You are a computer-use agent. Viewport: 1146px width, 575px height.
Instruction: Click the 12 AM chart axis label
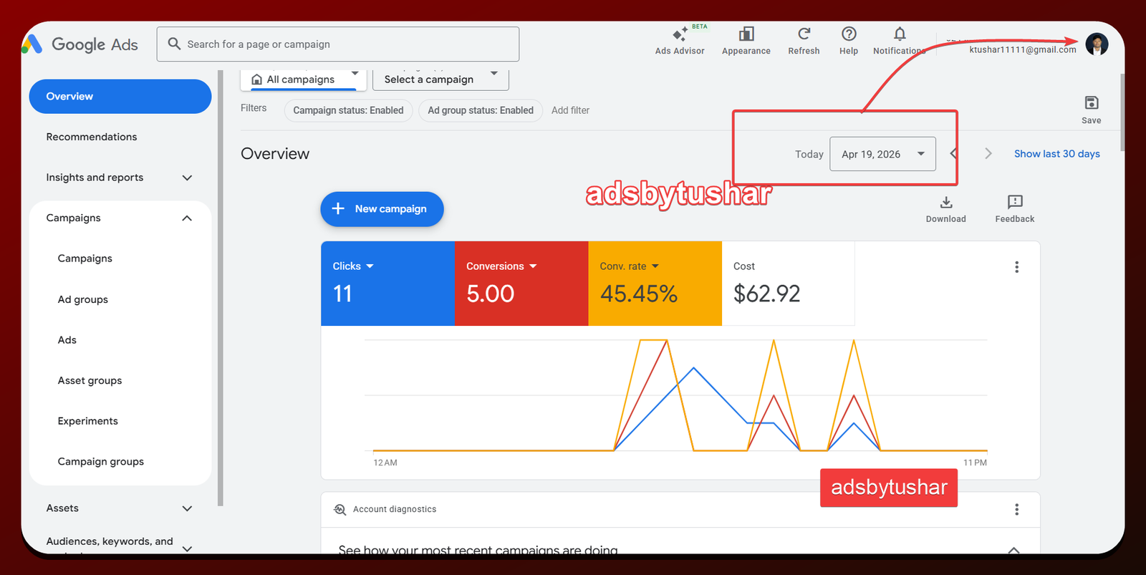(385, 463)
